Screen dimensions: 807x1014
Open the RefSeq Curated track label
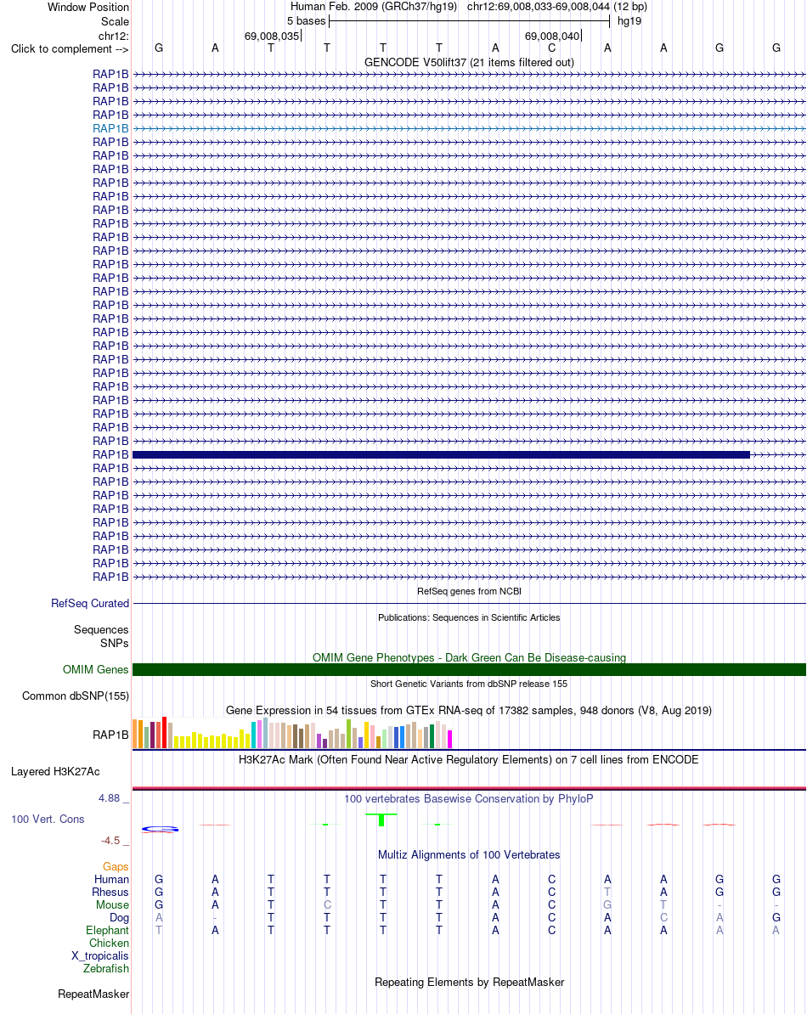90,603
